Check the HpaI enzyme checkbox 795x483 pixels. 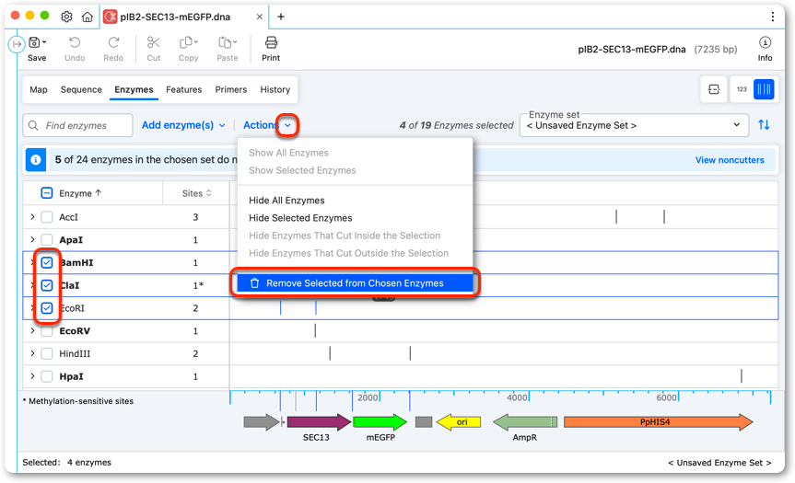[47, 376]
